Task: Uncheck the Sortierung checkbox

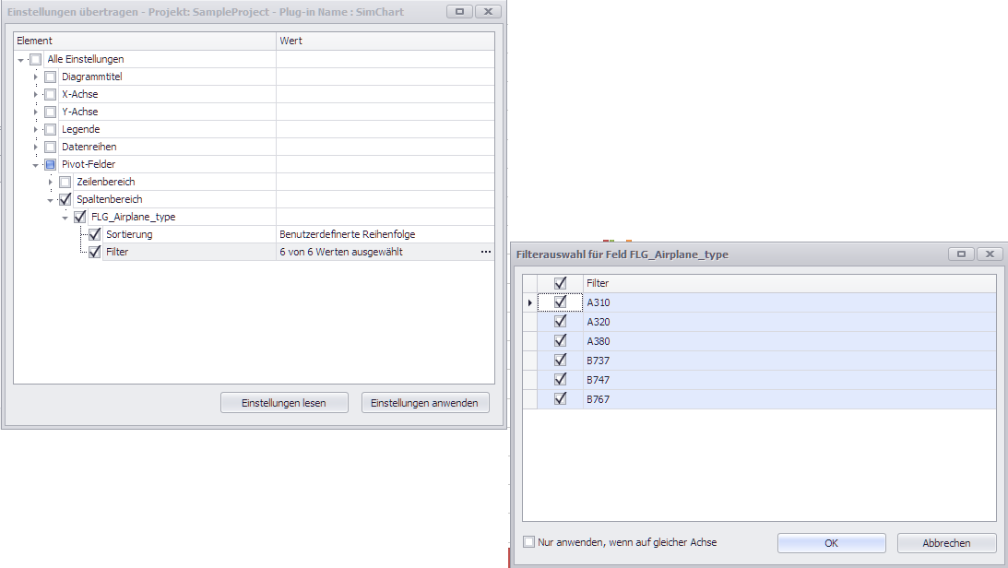Action: (x=94, y=234)
